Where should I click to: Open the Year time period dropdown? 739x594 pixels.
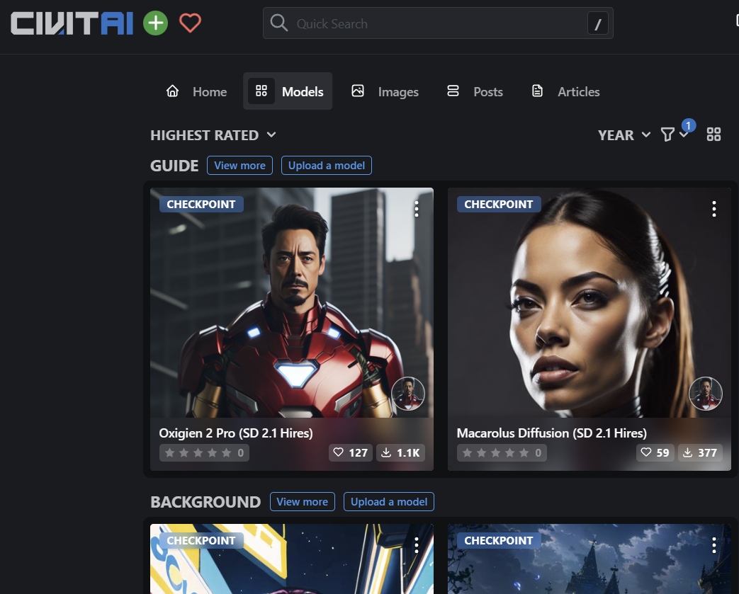click(x=624, y=135)
